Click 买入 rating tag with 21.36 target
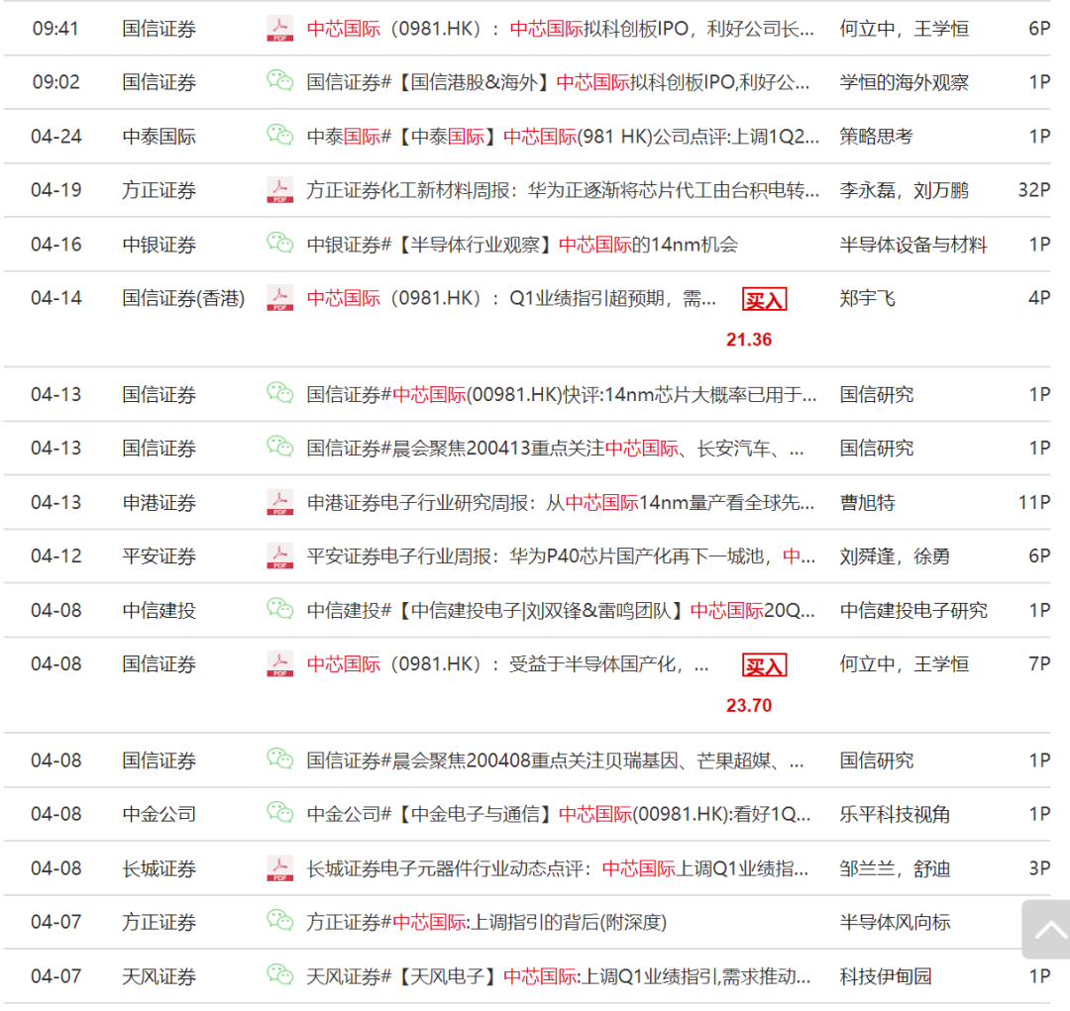The width and height of the screenshot is (1070, 1011). coord(764,299)
